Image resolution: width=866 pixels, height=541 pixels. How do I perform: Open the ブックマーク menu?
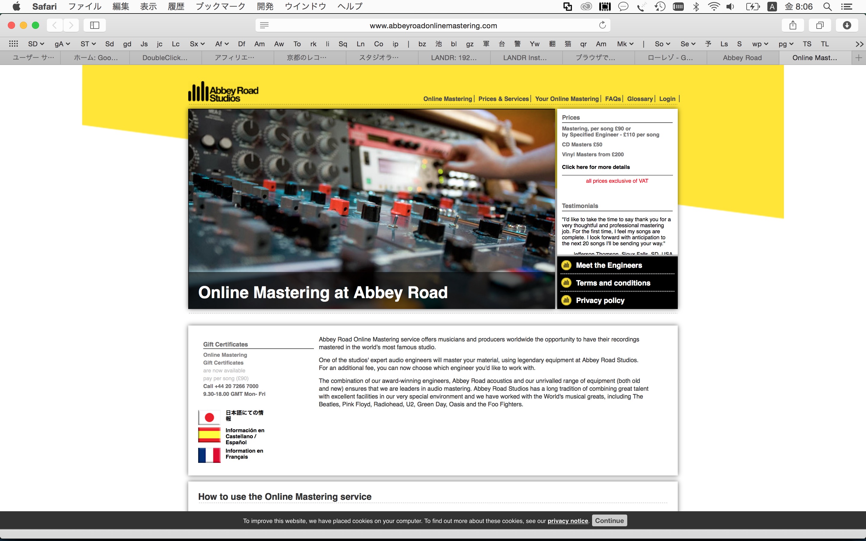[x=220, y=6]
